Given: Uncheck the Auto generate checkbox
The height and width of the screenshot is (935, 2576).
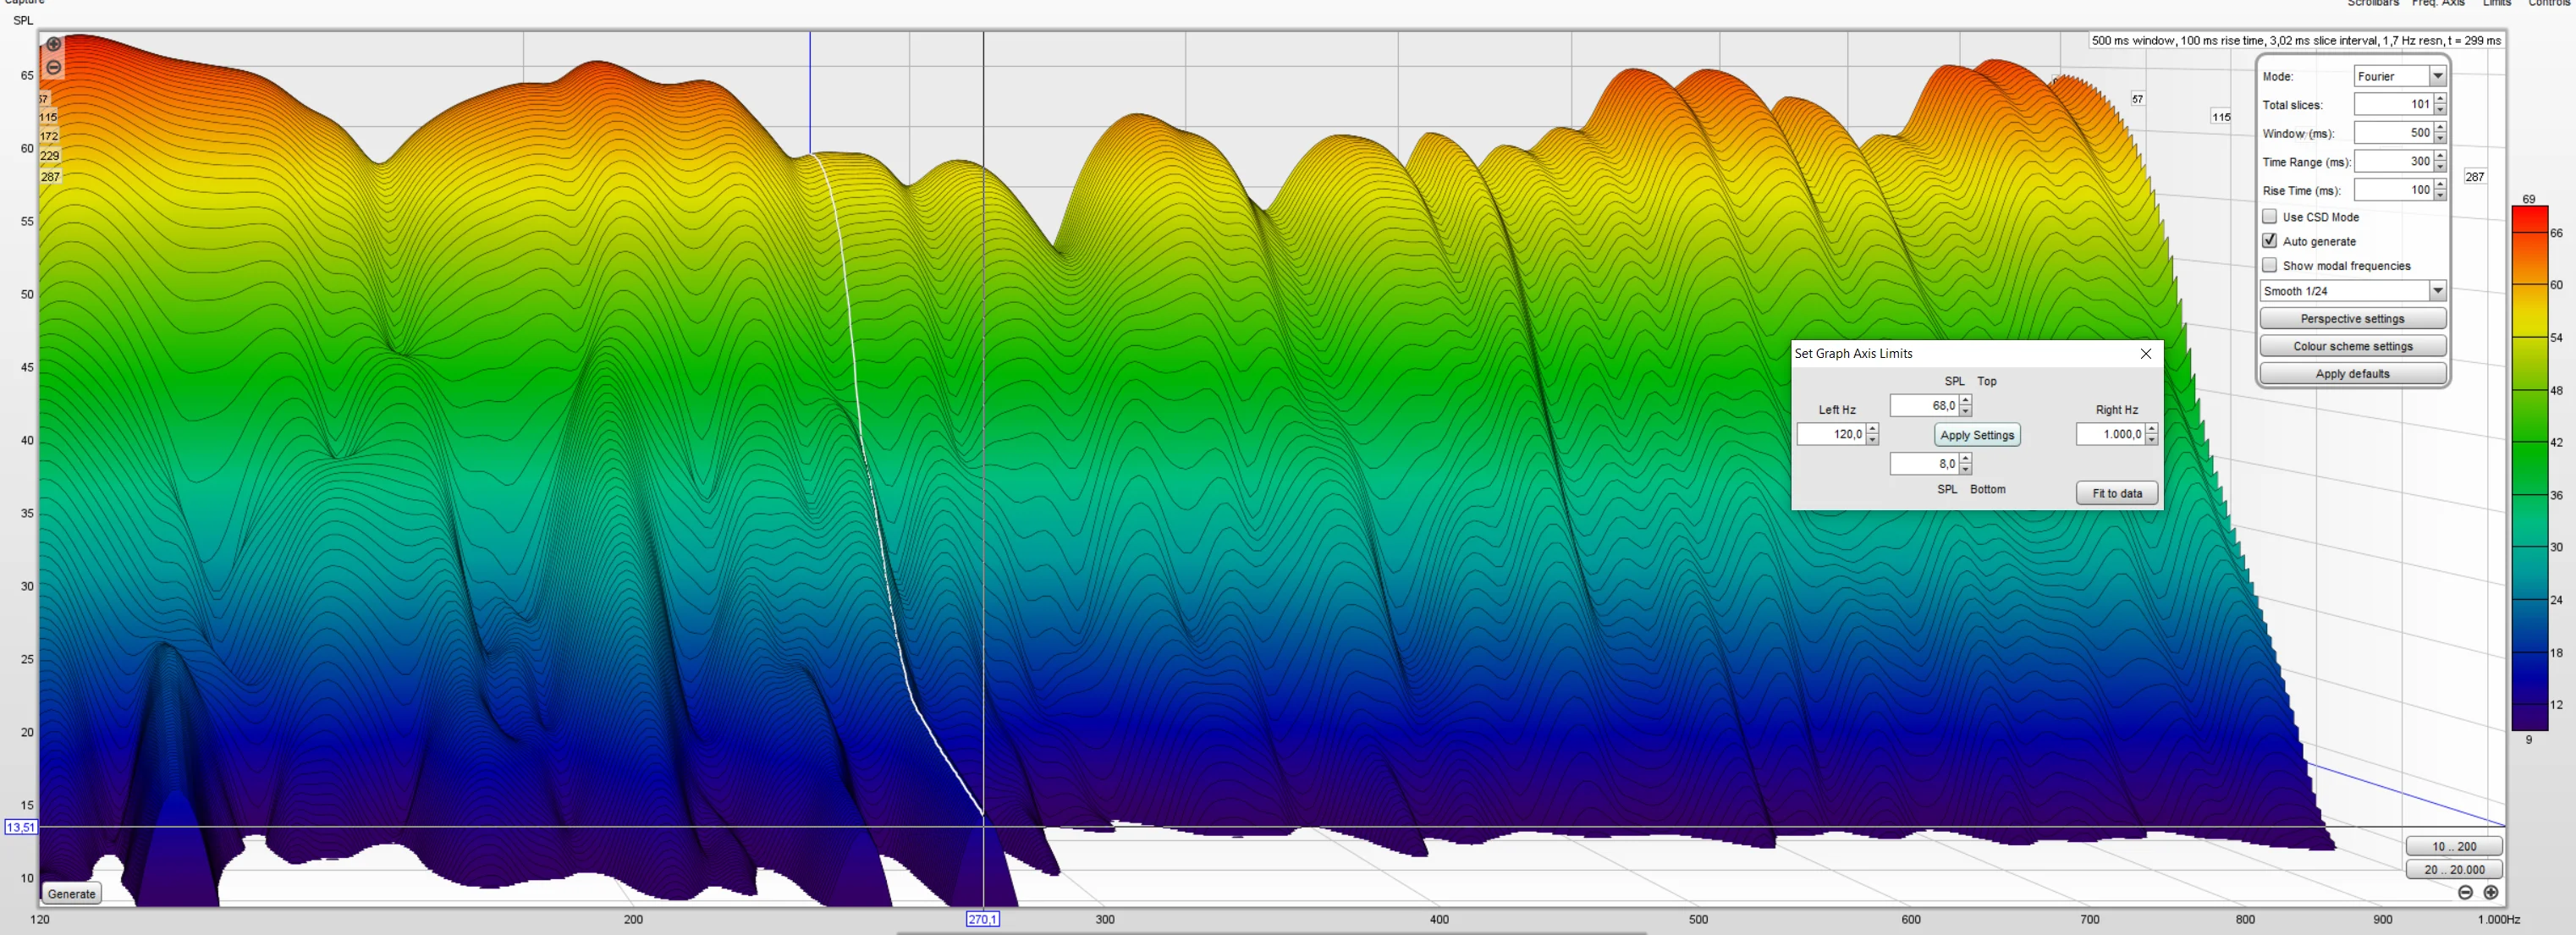Looking at the screenshot, I should tap(2270, 241).
